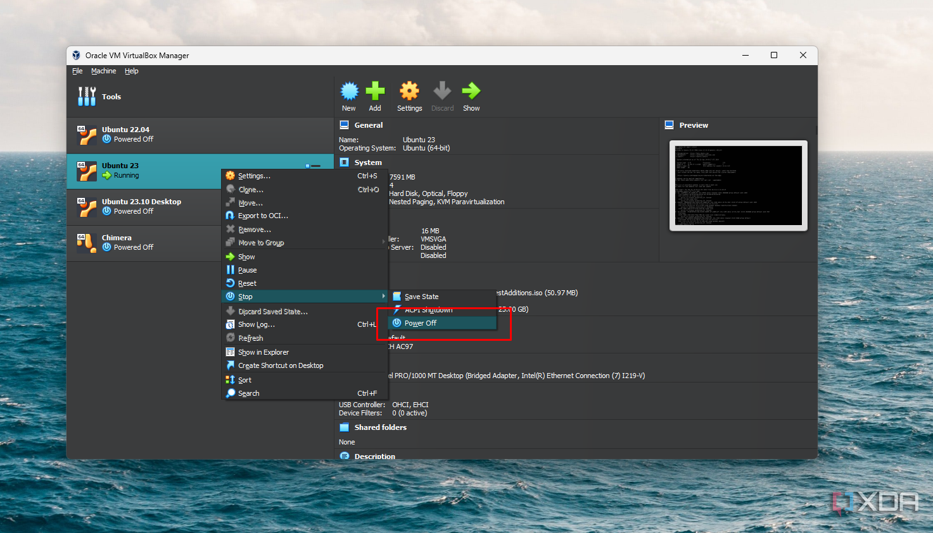The height and width of the screenshot is (533, 933).
Task: Choose Clone... in the context menu
Action: (304, 190)
